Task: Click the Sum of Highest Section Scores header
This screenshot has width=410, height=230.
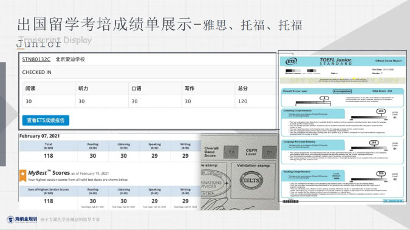Action: [49, 191]
